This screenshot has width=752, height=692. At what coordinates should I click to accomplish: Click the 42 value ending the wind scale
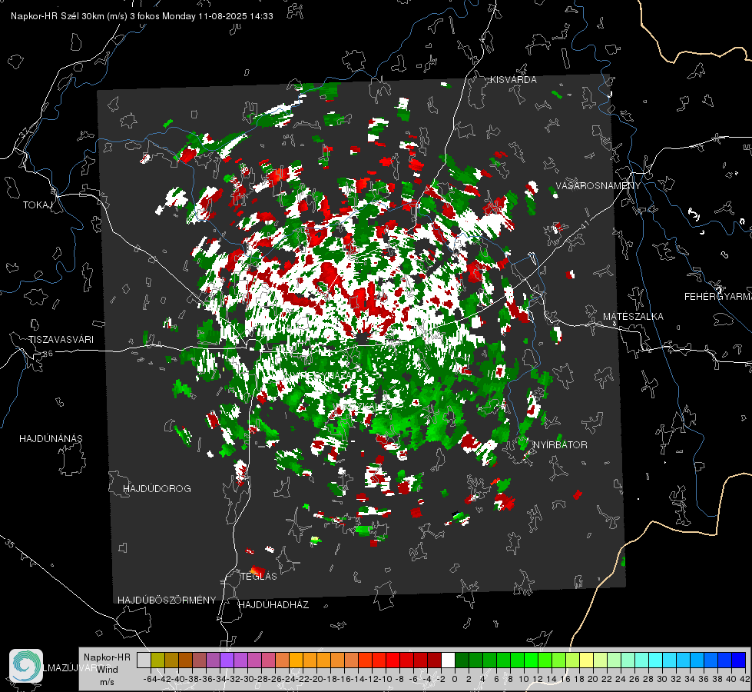tap(745, 680)
